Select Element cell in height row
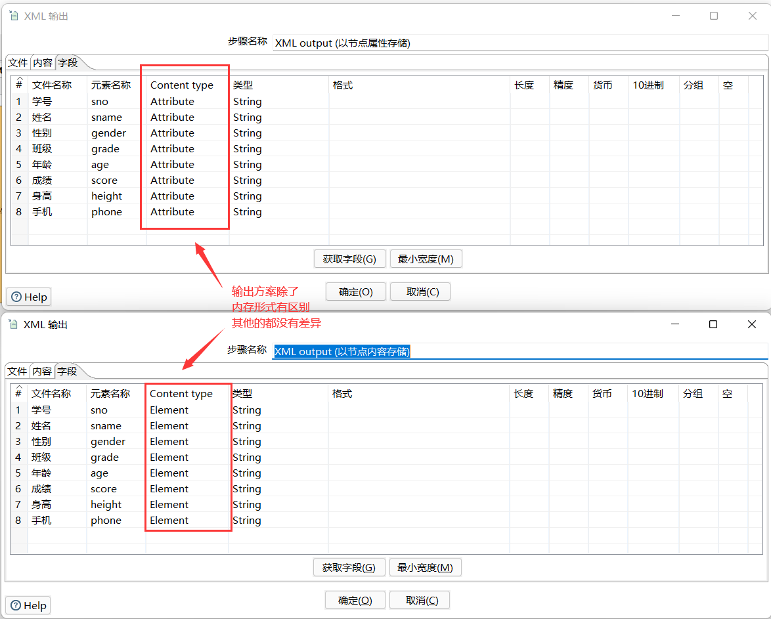This screenshot has height=619, width=771. pyautogui.click(x=187, y=504)
